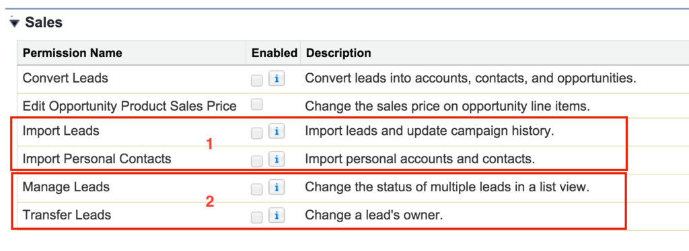This screenshot has height=251, width=689.
Task: Select the Transfer Leads checkbox
Action: pos(256,217)
